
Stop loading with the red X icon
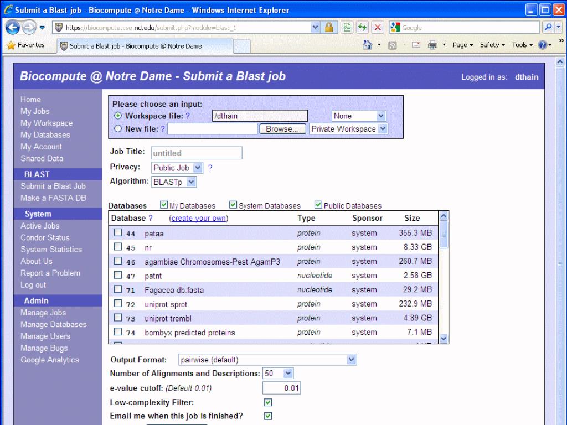point(378,28)
